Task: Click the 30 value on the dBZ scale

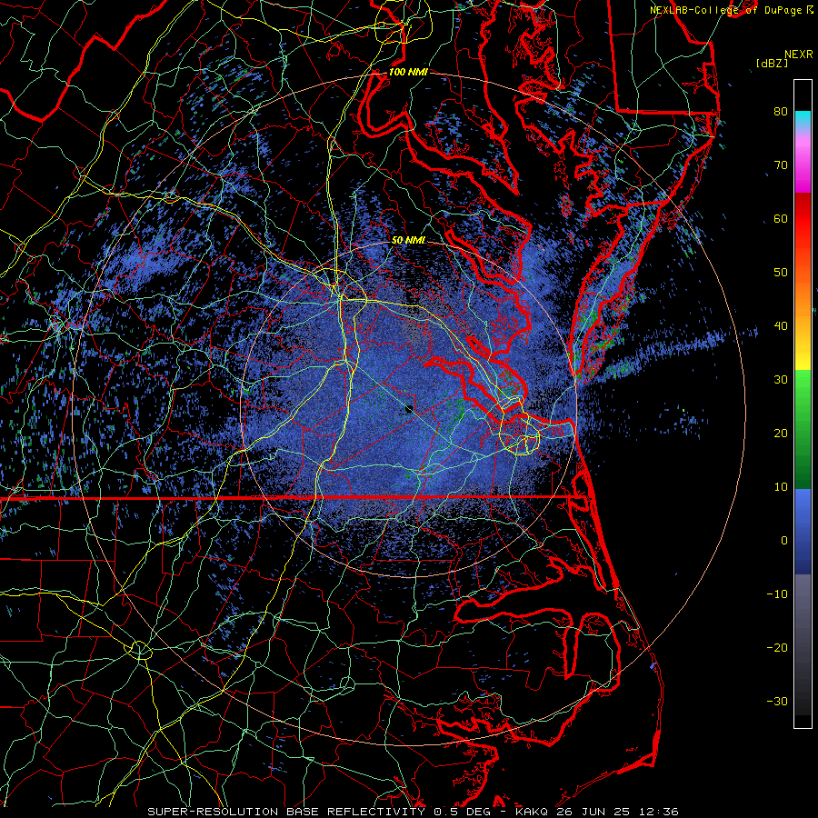Action: coord(781,380)
